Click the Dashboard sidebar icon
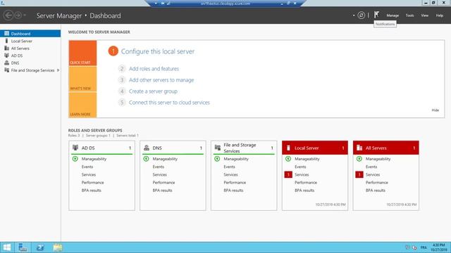451x253 pixels. click(x=6, y=34)
